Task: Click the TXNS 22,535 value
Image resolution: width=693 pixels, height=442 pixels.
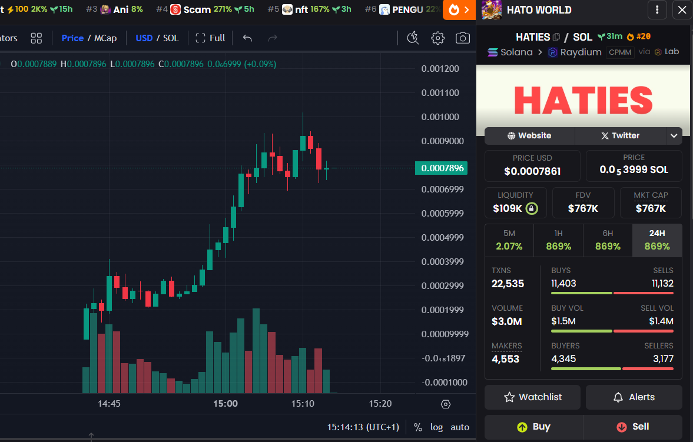Action: tap(508, 284)
